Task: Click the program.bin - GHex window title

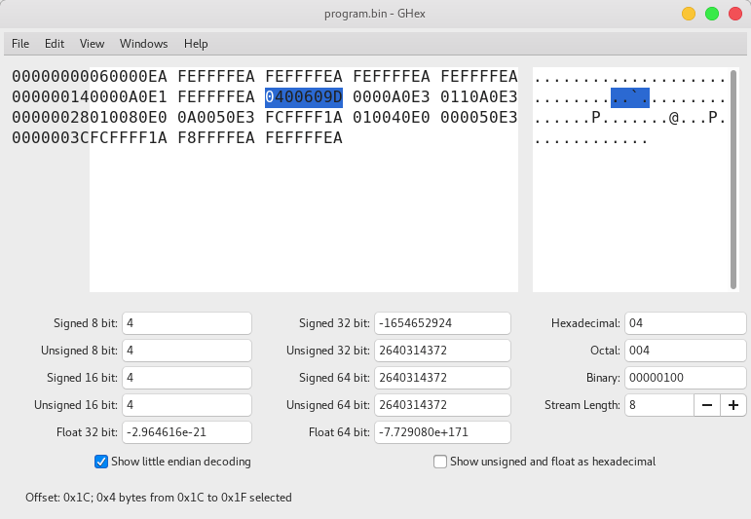Action: coord(375,14)
